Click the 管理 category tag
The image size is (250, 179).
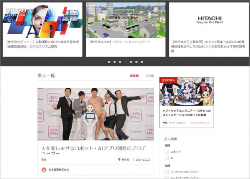point(44,160)
